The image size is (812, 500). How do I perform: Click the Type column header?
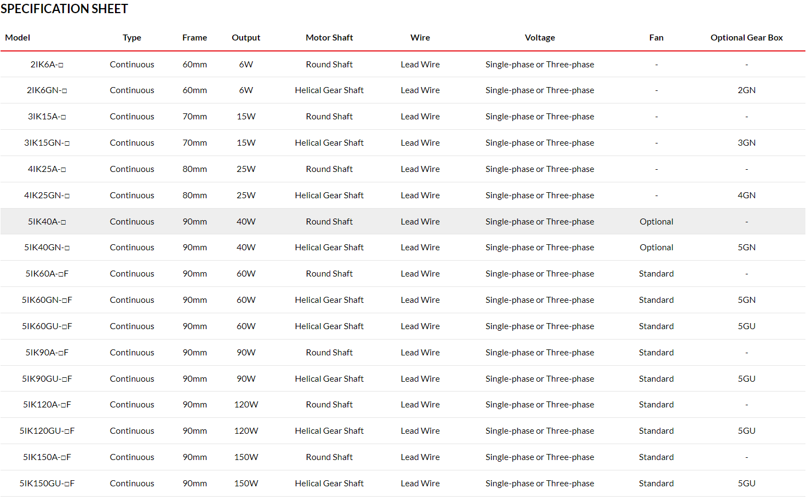132,38
